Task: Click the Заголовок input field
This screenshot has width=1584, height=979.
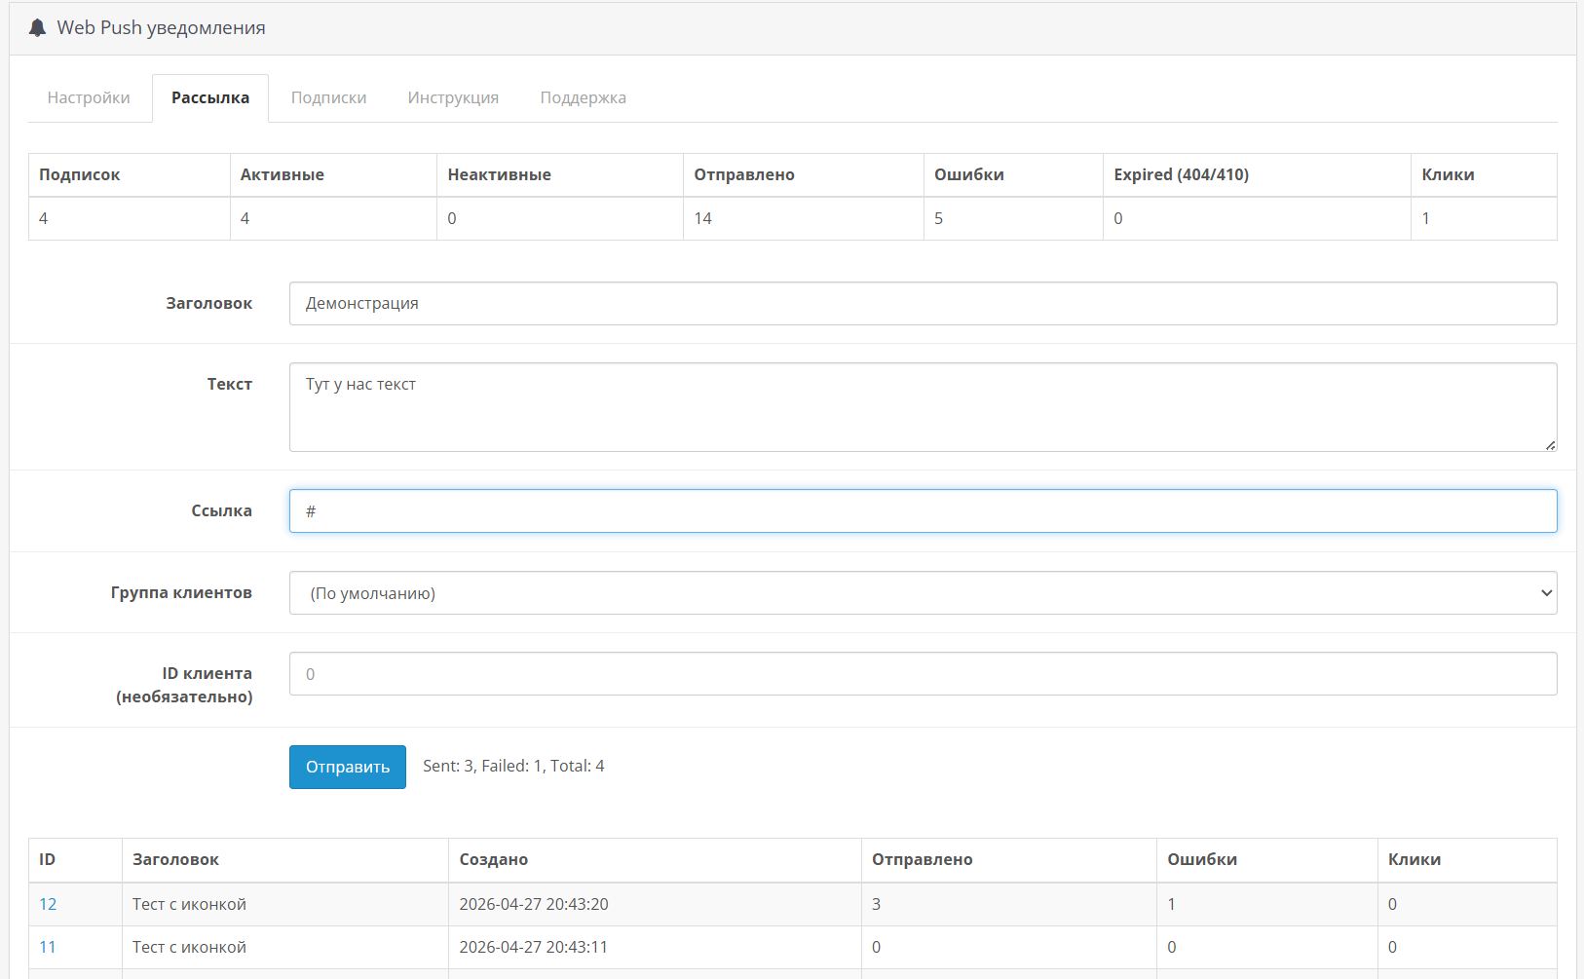Action: click(923, 304)
